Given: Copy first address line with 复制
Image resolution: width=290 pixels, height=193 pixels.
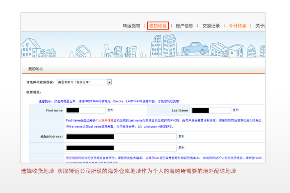Looking at the screenshot, I should [181, 137].
